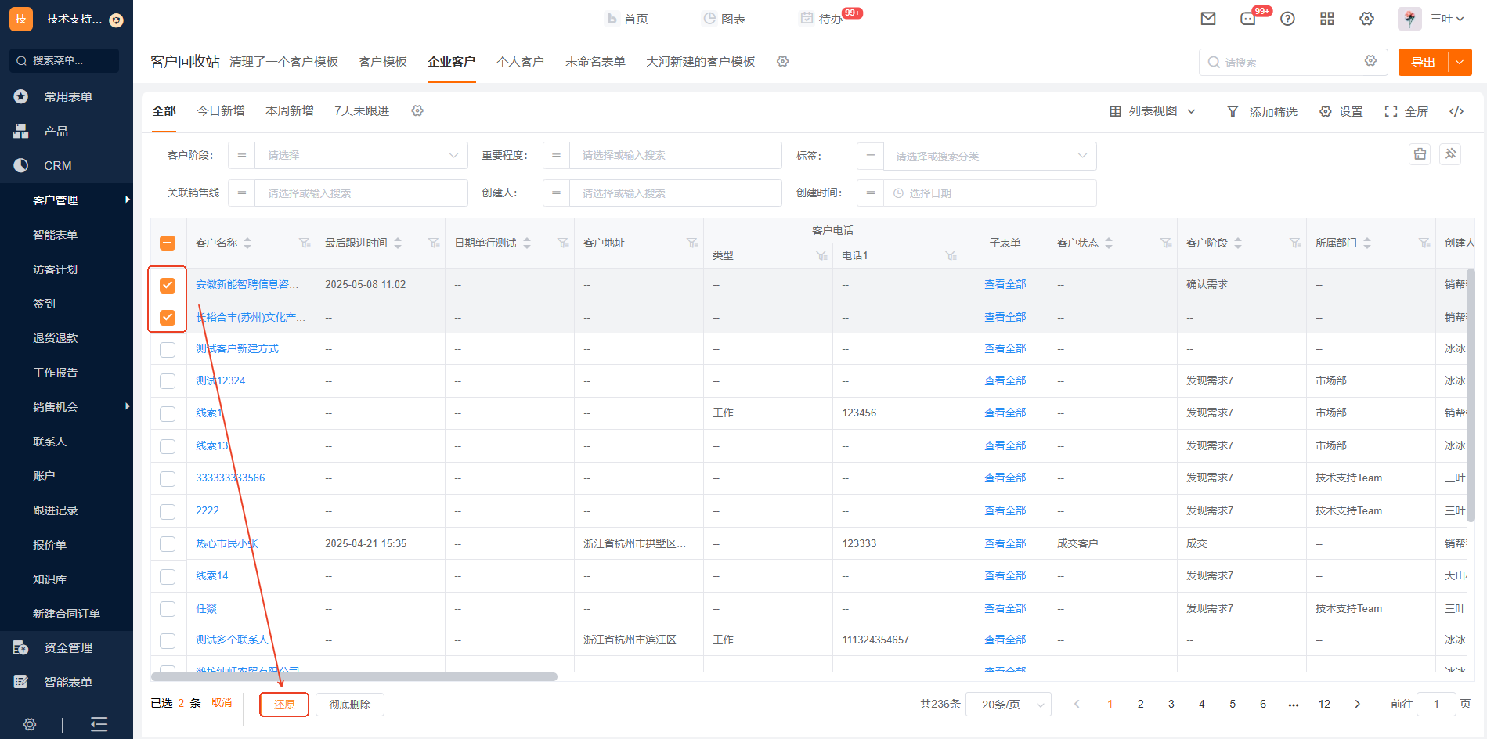Select the 测试12324 row checkbox
Screen dimensions: 1487x739
click(x=168, y=381)
